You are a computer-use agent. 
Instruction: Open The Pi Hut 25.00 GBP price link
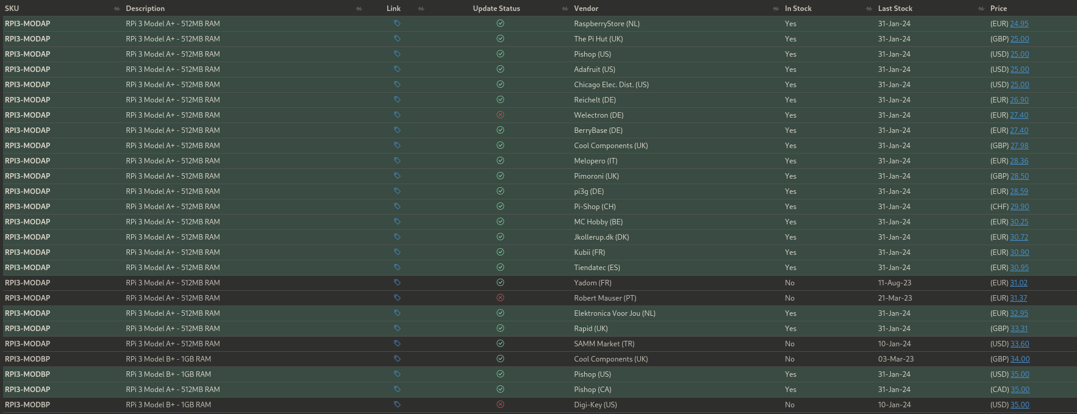point(1020,39)
